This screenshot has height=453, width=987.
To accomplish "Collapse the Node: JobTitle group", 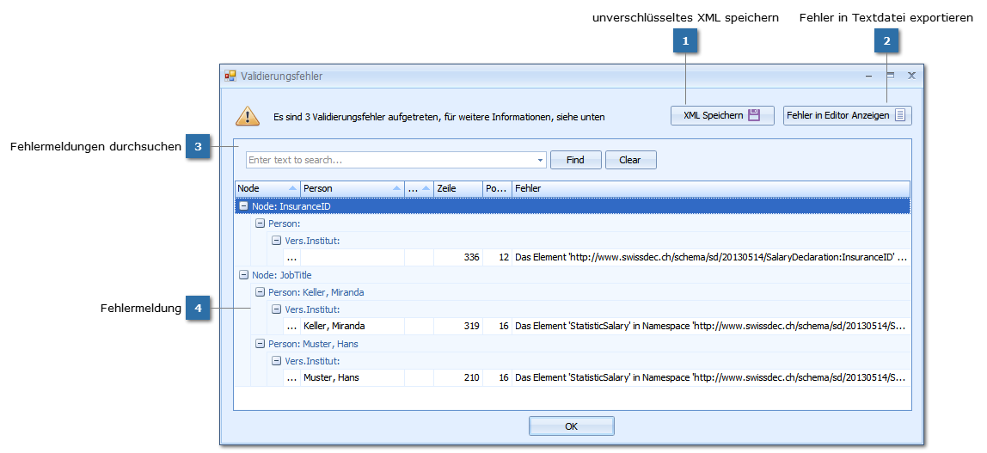I will [x=243, y=275].
